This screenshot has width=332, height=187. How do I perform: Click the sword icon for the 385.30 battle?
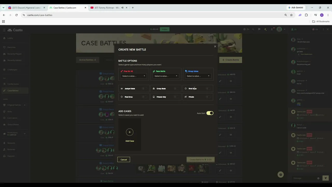pyautogui.click(x=220, y=99)
